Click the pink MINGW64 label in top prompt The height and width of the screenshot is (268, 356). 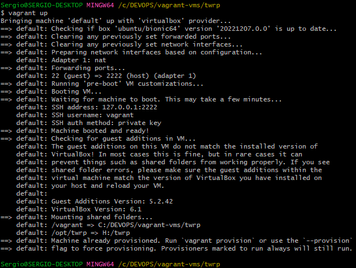pos(100,5)
